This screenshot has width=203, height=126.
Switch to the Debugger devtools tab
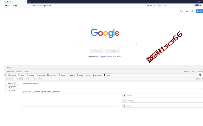click(30, 75)
